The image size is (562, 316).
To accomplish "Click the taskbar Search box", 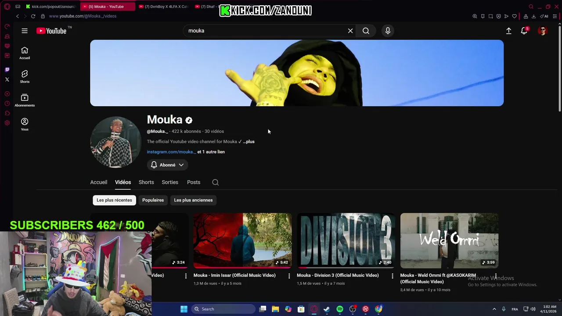I will (x=223, y=309).
